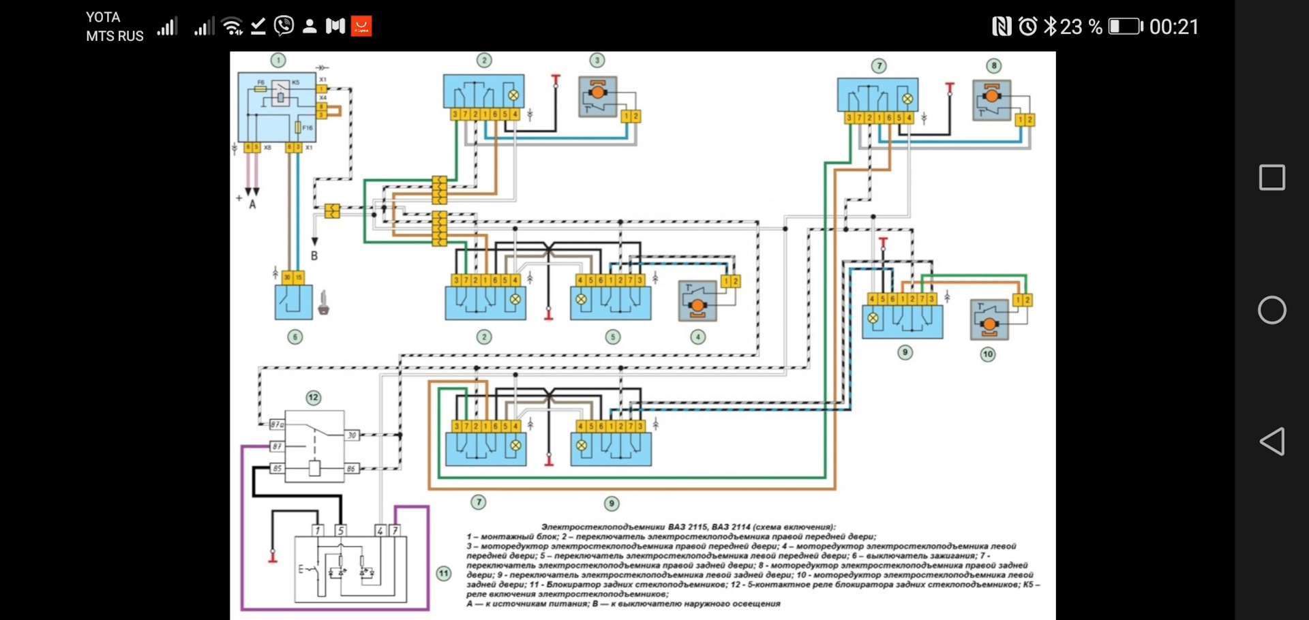This screenshot has height=620, width=1309.
Task: Tap the letter M notification icon
Action: pos(335,26)
